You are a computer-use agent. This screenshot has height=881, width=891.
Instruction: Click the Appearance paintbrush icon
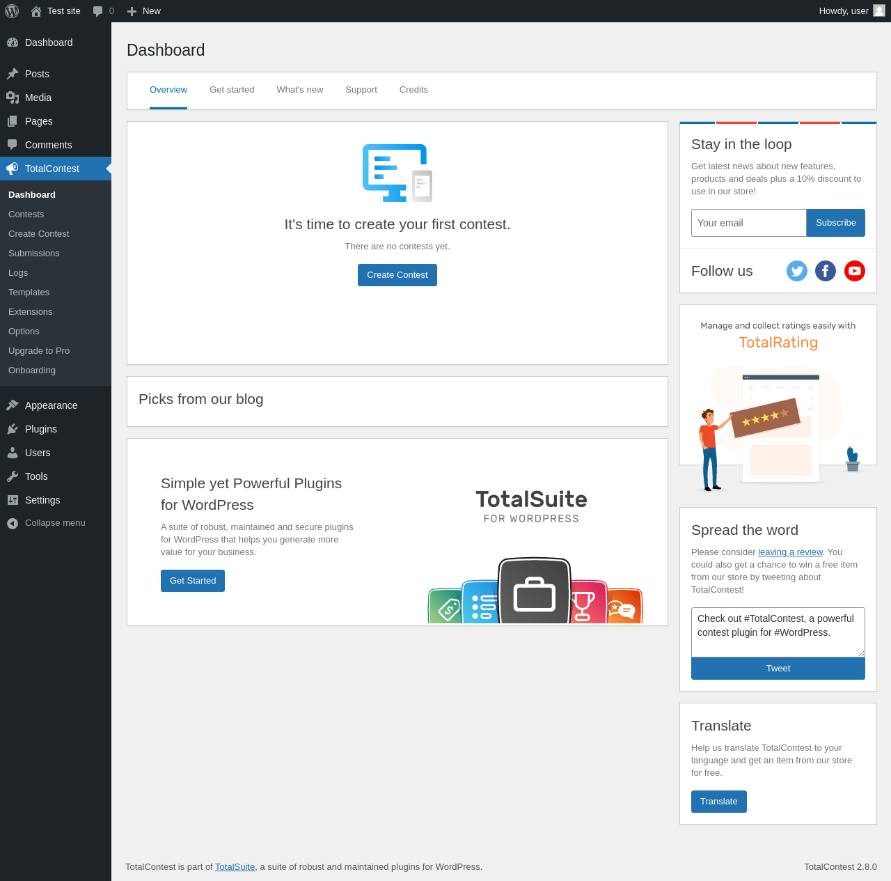tap(13, 405)
